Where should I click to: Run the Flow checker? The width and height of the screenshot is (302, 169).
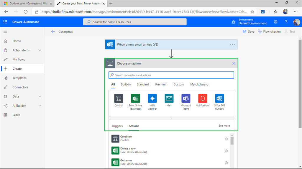(269, 31)
